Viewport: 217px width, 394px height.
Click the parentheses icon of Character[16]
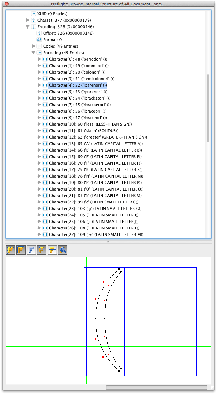pyautogui.click(x=45, y=163)
